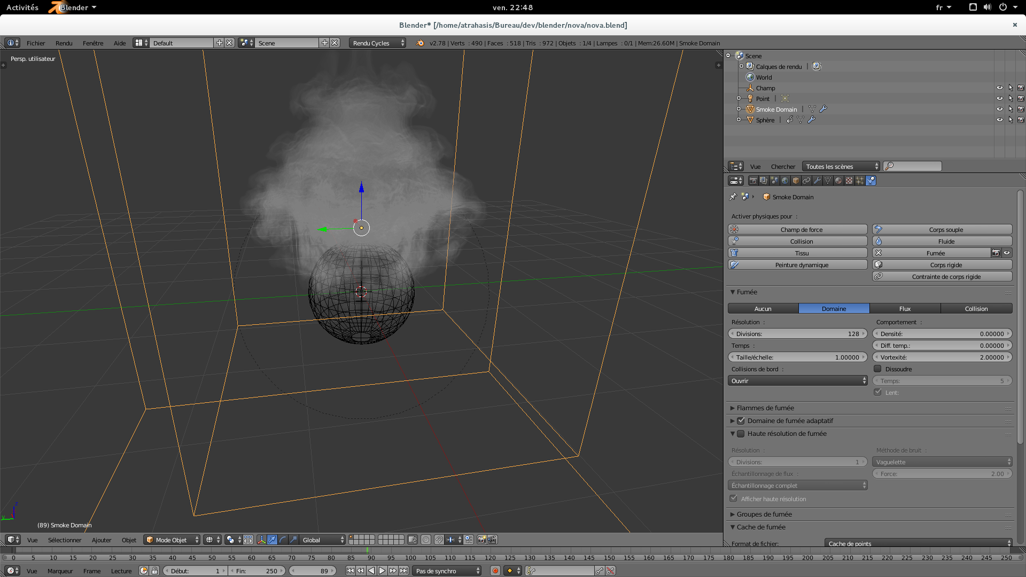The height and width of the screenshot is (577, 1026).
Task: Pin the properties context with the pin icon
Action: [x=733, y=197]
